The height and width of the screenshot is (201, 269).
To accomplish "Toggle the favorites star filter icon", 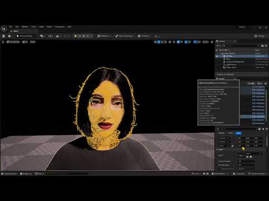I will 263,129.
